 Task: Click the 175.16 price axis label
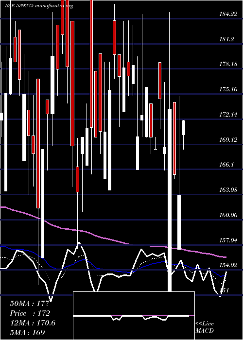(x=228, y=89)
